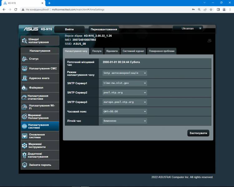Click the share page icon
This screenshot has height=187, width=234.
[x=205, y=10]
